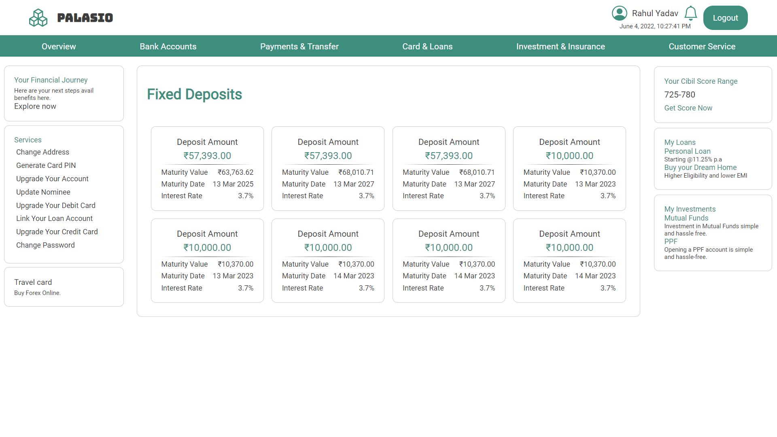Image resolution: width=777 pixels, height=437 pixels.
Task: Click the Update Nominee service link
Action: click(43, 192)
